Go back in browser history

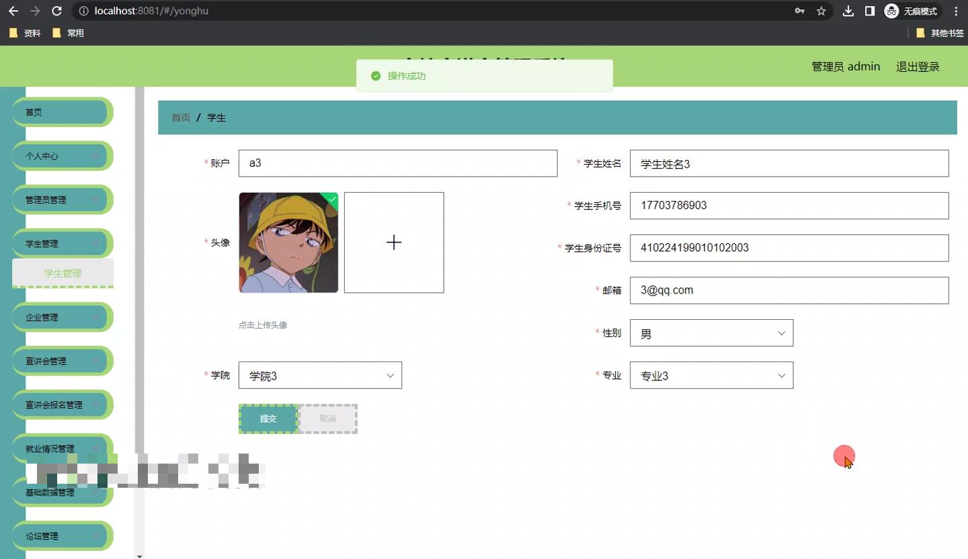click(x=13, y=11)
